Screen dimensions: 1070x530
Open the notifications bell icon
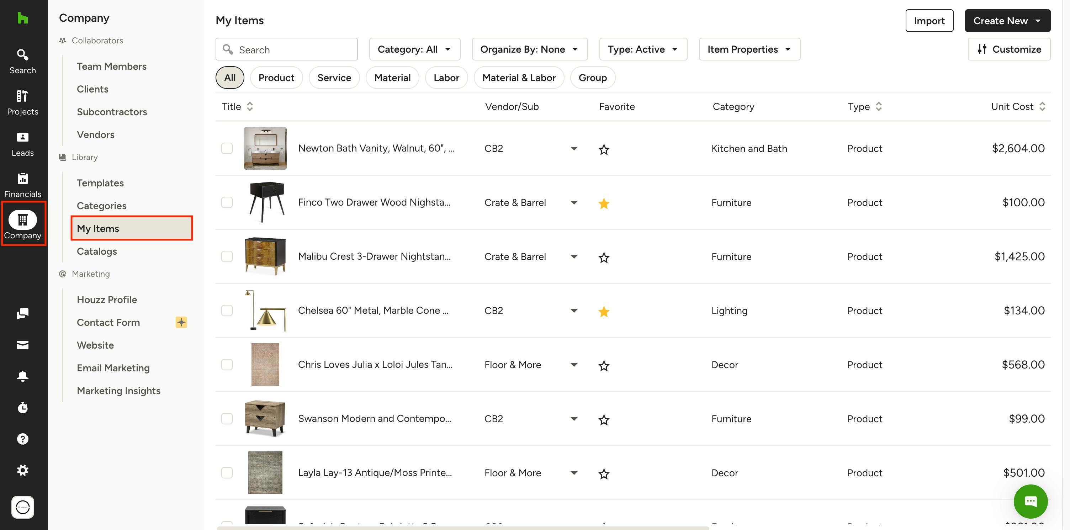(22, 376)
